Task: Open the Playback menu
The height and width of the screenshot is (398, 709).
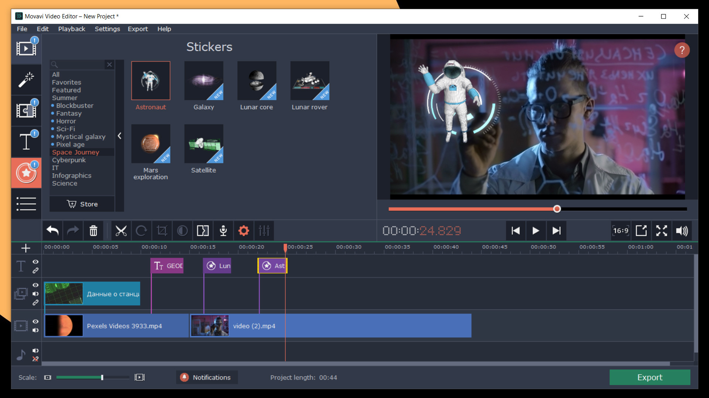Action: tap(72, 29)
